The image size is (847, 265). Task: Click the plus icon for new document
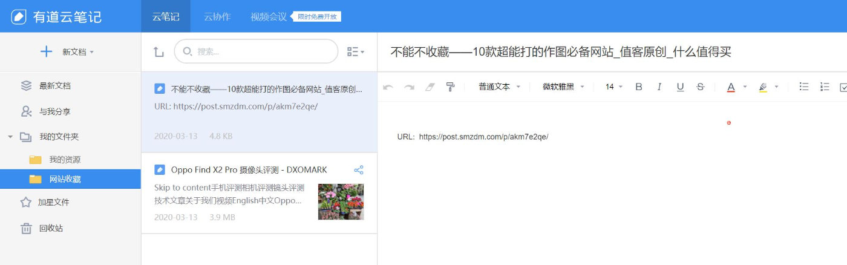click(46, 51)
